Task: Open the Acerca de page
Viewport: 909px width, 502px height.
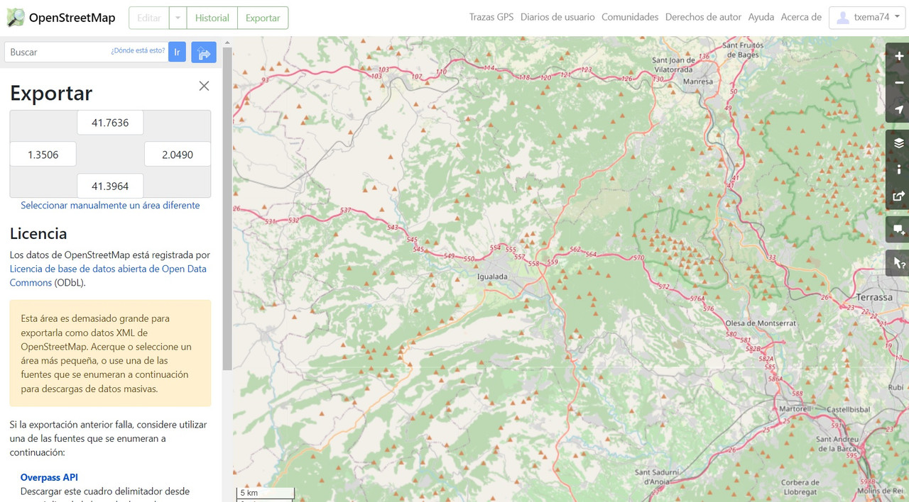Action: click(801, 17)
